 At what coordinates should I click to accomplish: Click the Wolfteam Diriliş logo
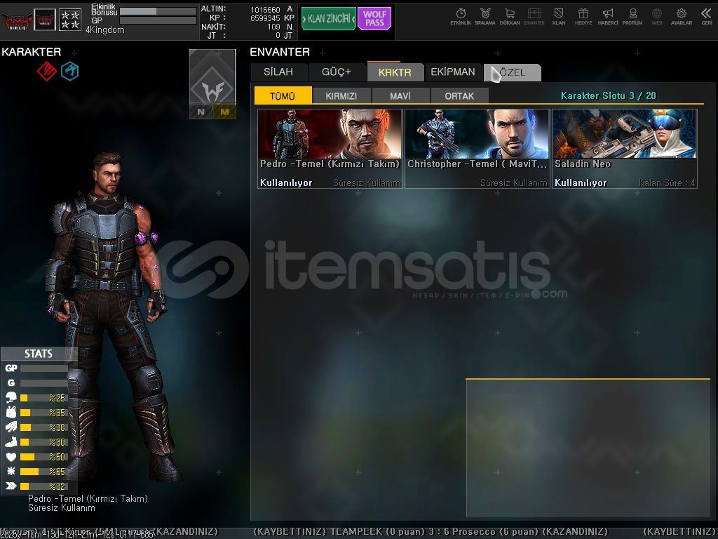[x=17, y=20]
